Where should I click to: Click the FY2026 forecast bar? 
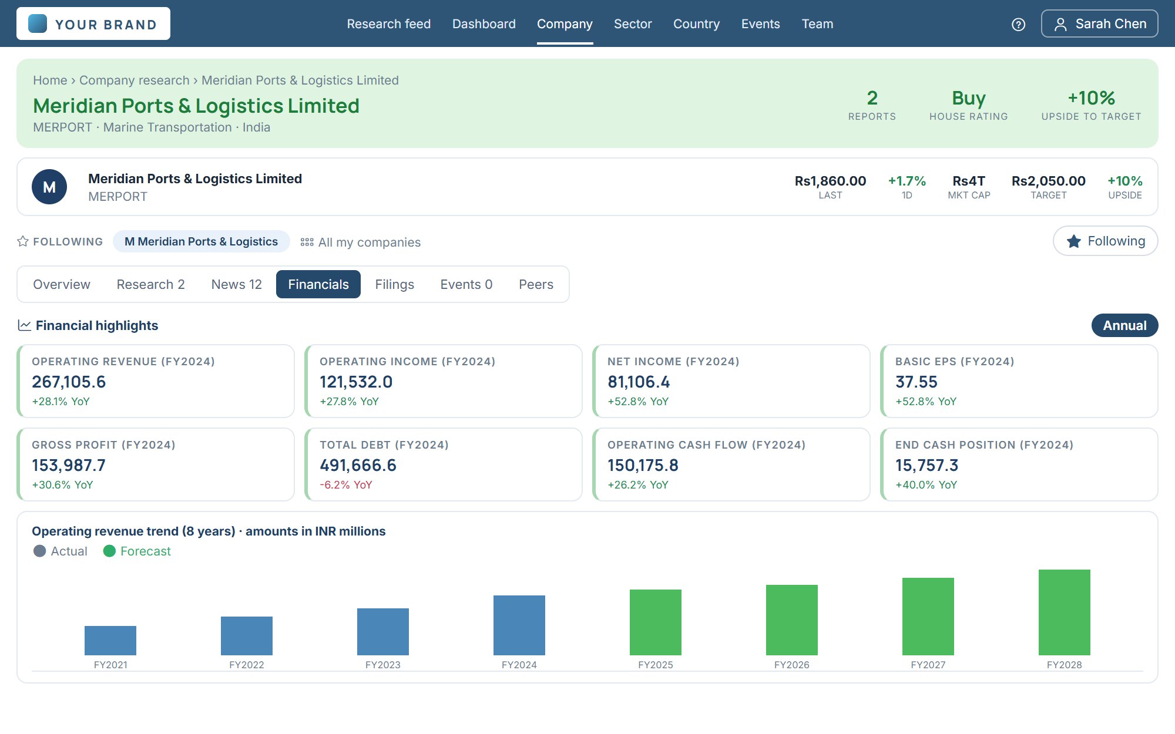[x=792, y=620]
